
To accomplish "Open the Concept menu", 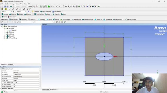I will pos(12,4).
